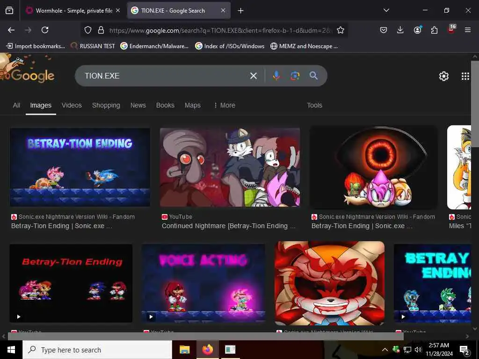Switch to Books results tab
Image resolution: width=479 pixels, height=359 pixels.
[x=165, y=105]
